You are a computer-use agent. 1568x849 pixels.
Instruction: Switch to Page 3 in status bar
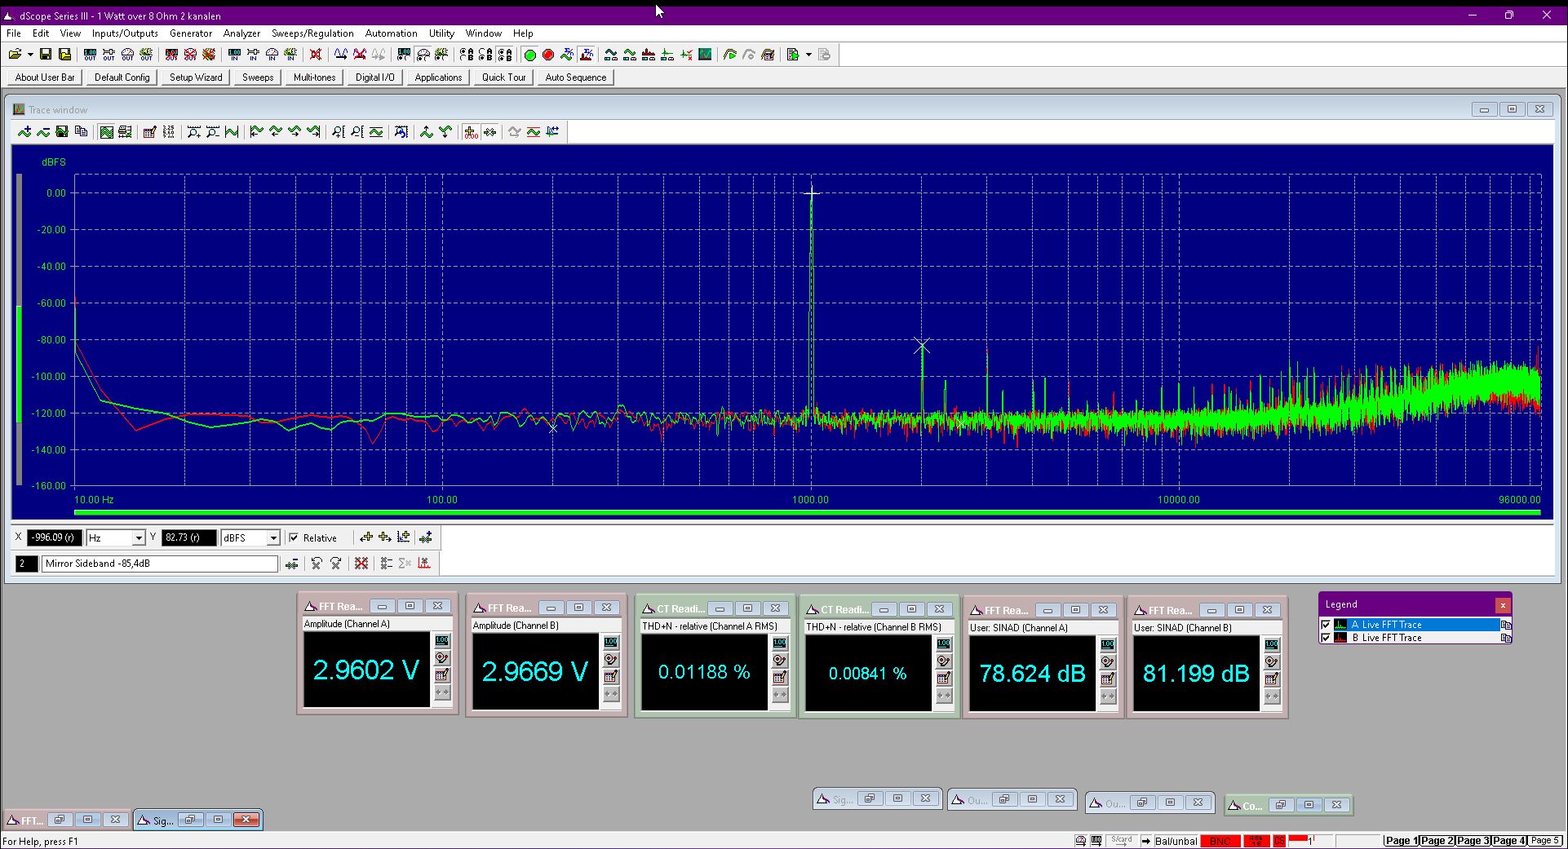click(1473, 841)
